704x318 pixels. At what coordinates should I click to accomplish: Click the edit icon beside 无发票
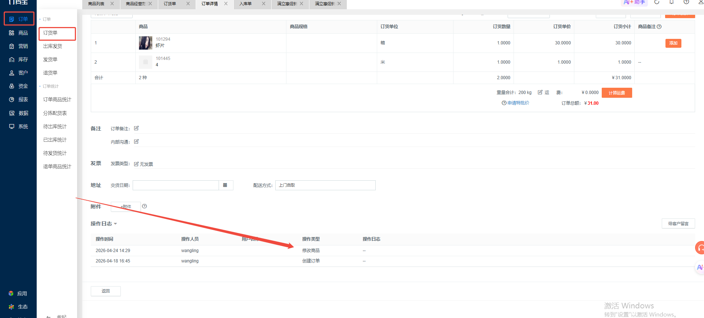tap(136, 164)
